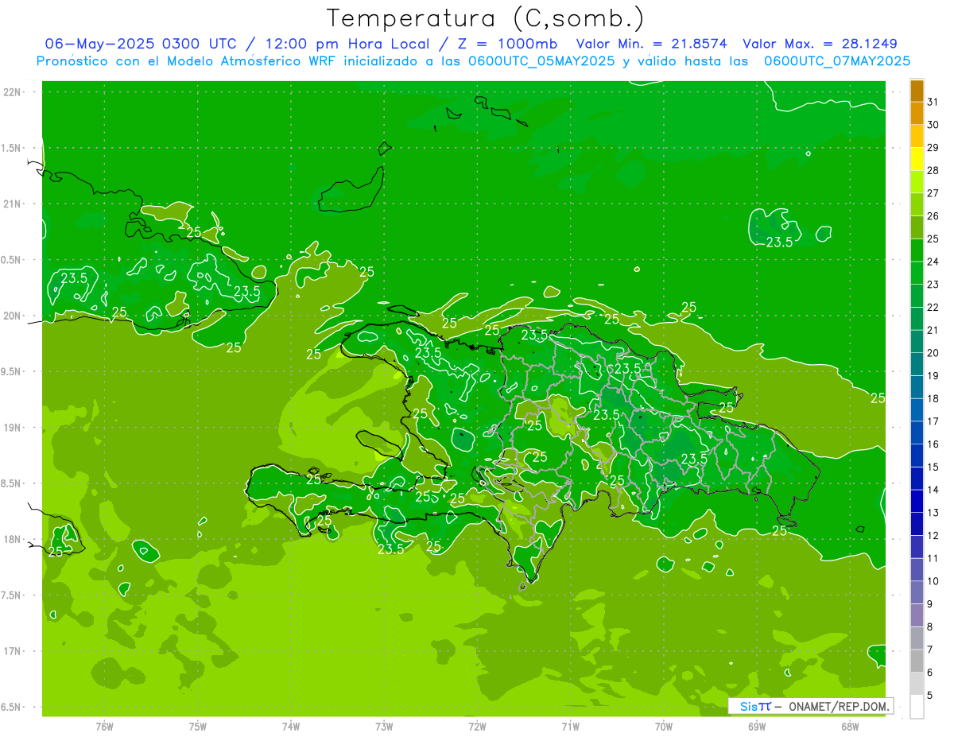Click the 75W longitude label
954x737 pixels.
coord(198,726)
